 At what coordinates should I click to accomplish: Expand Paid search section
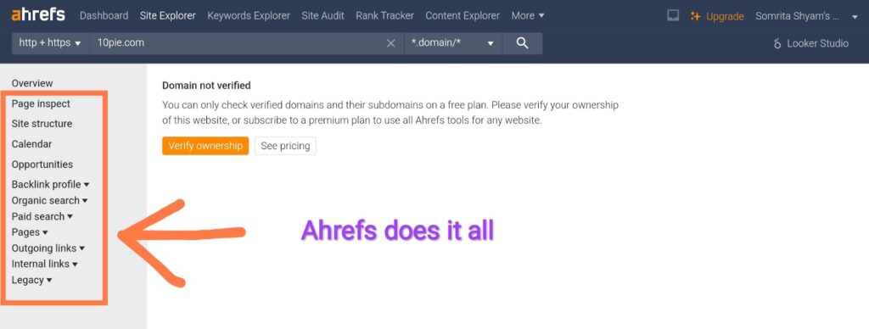(42, 216)
